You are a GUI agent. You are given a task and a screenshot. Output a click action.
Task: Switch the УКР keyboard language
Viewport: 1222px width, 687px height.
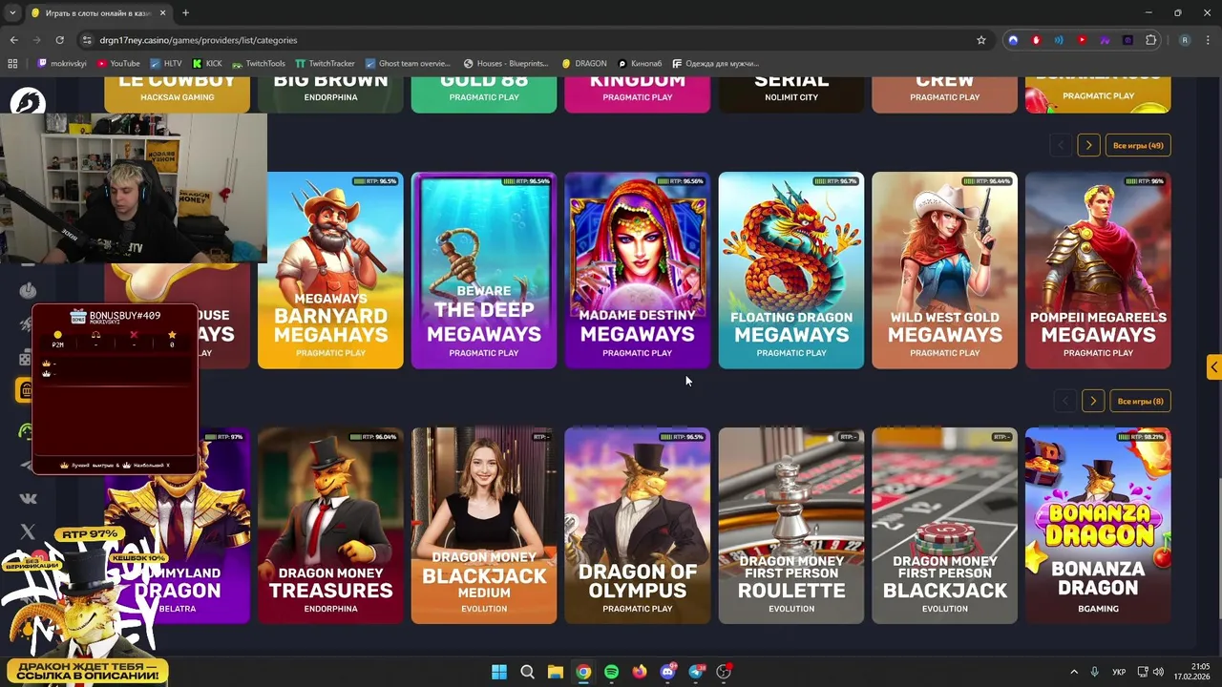[x=1121, y=672]
